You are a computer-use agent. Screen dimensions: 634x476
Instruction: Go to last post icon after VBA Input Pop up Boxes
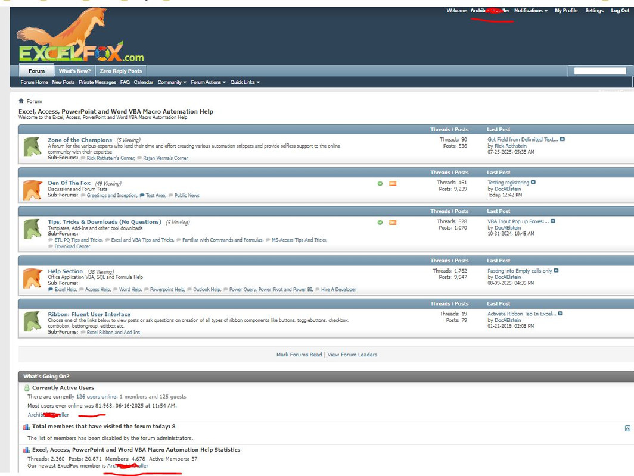[553, 221]
